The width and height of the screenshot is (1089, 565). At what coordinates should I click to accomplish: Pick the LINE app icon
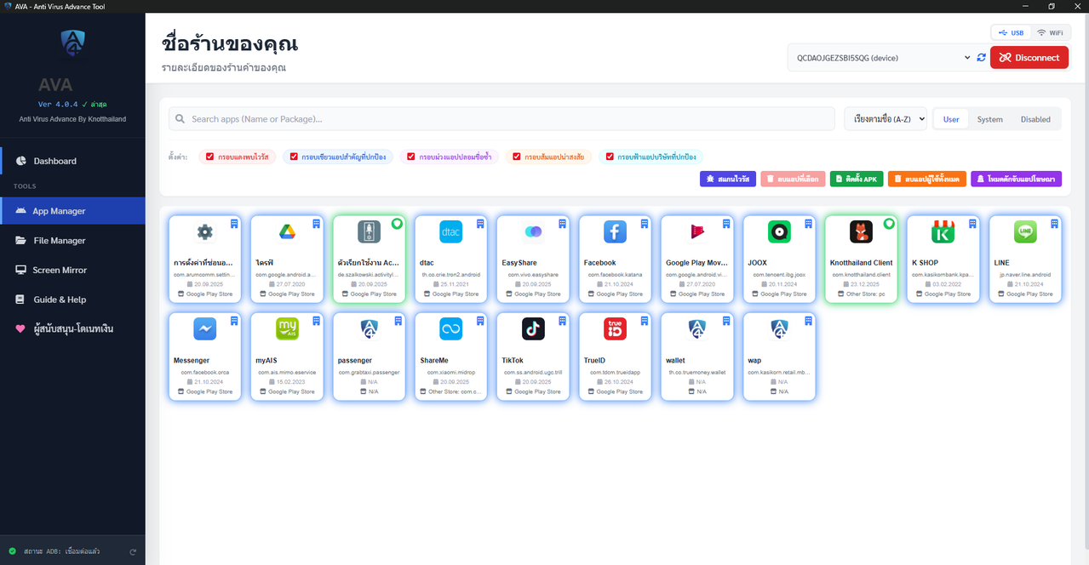(x=1025, y=231)
